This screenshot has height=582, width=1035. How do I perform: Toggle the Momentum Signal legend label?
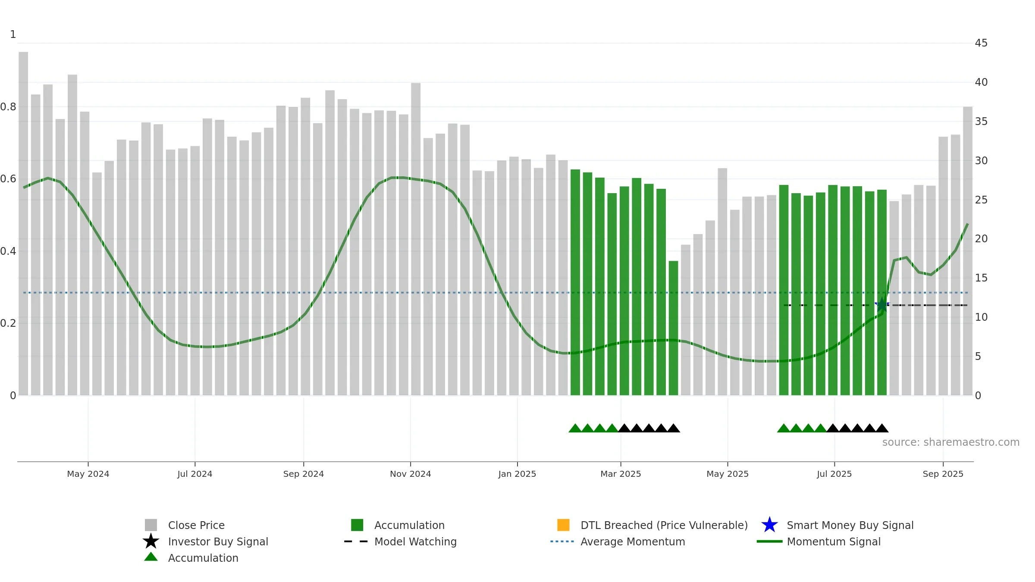[x=834, y=541]
